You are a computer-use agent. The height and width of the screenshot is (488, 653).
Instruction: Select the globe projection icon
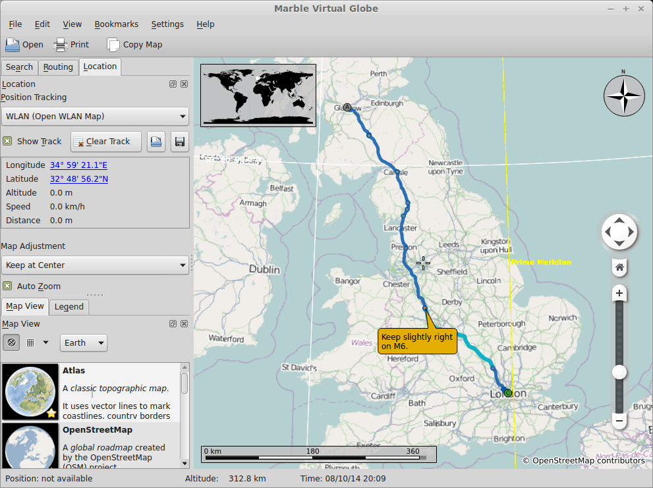point(11,342)
